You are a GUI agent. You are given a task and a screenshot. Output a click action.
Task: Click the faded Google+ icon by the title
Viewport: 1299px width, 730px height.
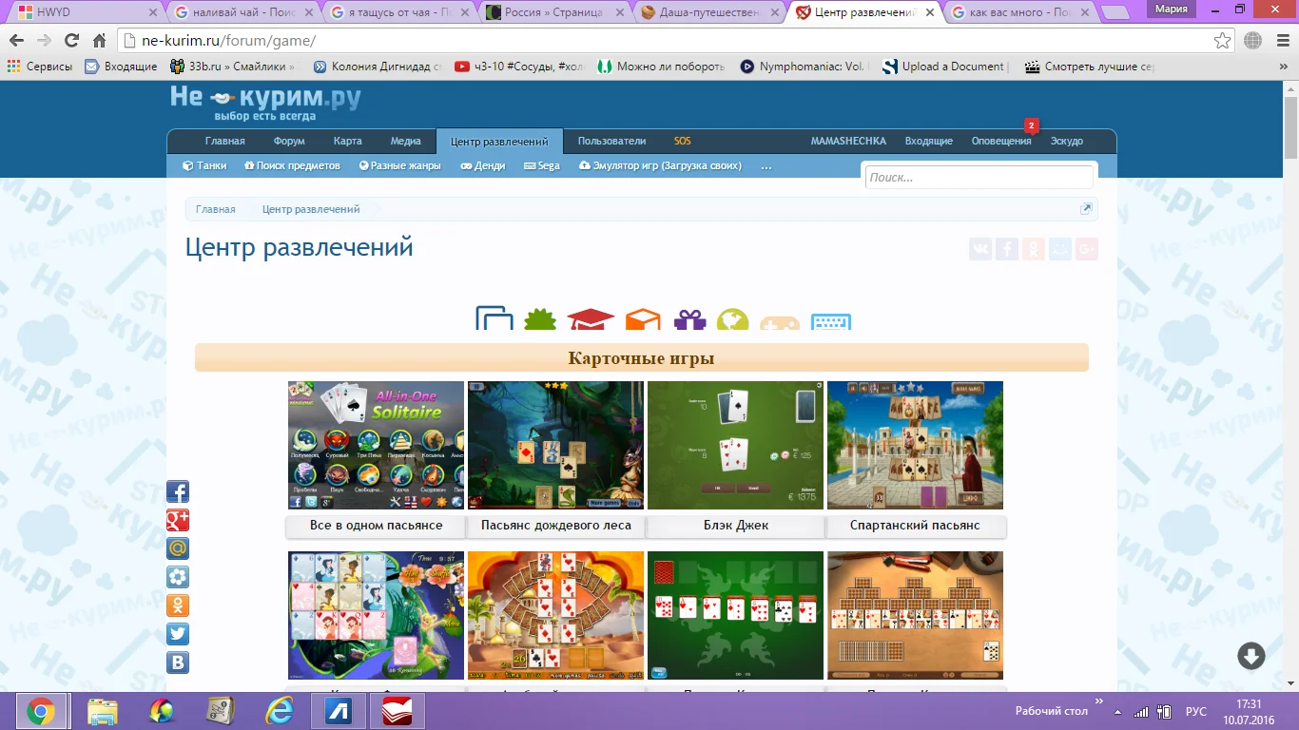(x=1087, y=249)
